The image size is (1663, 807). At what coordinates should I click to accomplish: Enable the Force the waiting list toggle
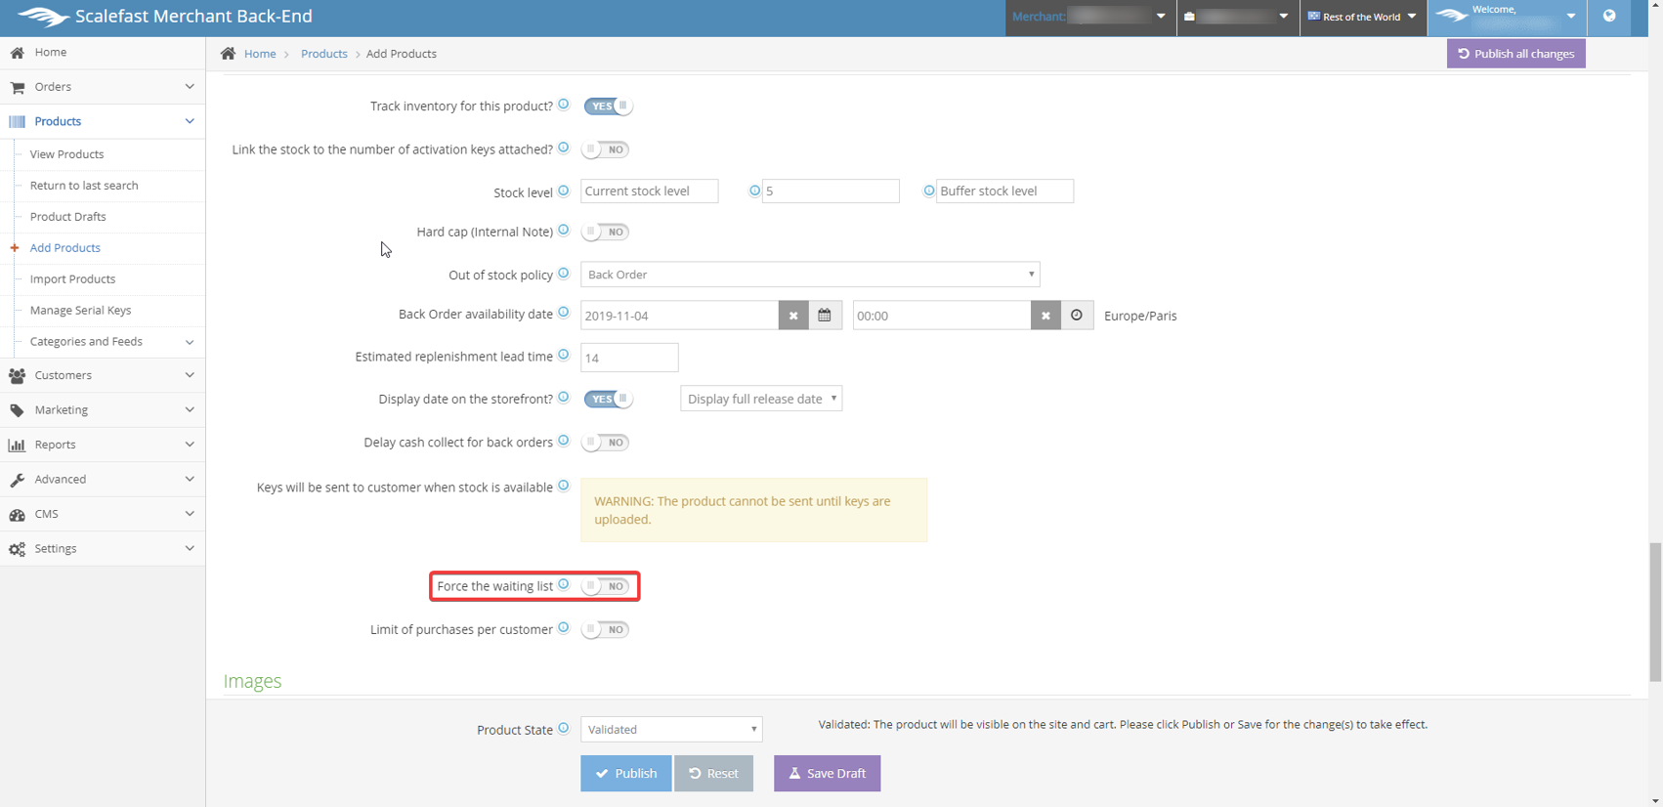(x=606, y=586)
